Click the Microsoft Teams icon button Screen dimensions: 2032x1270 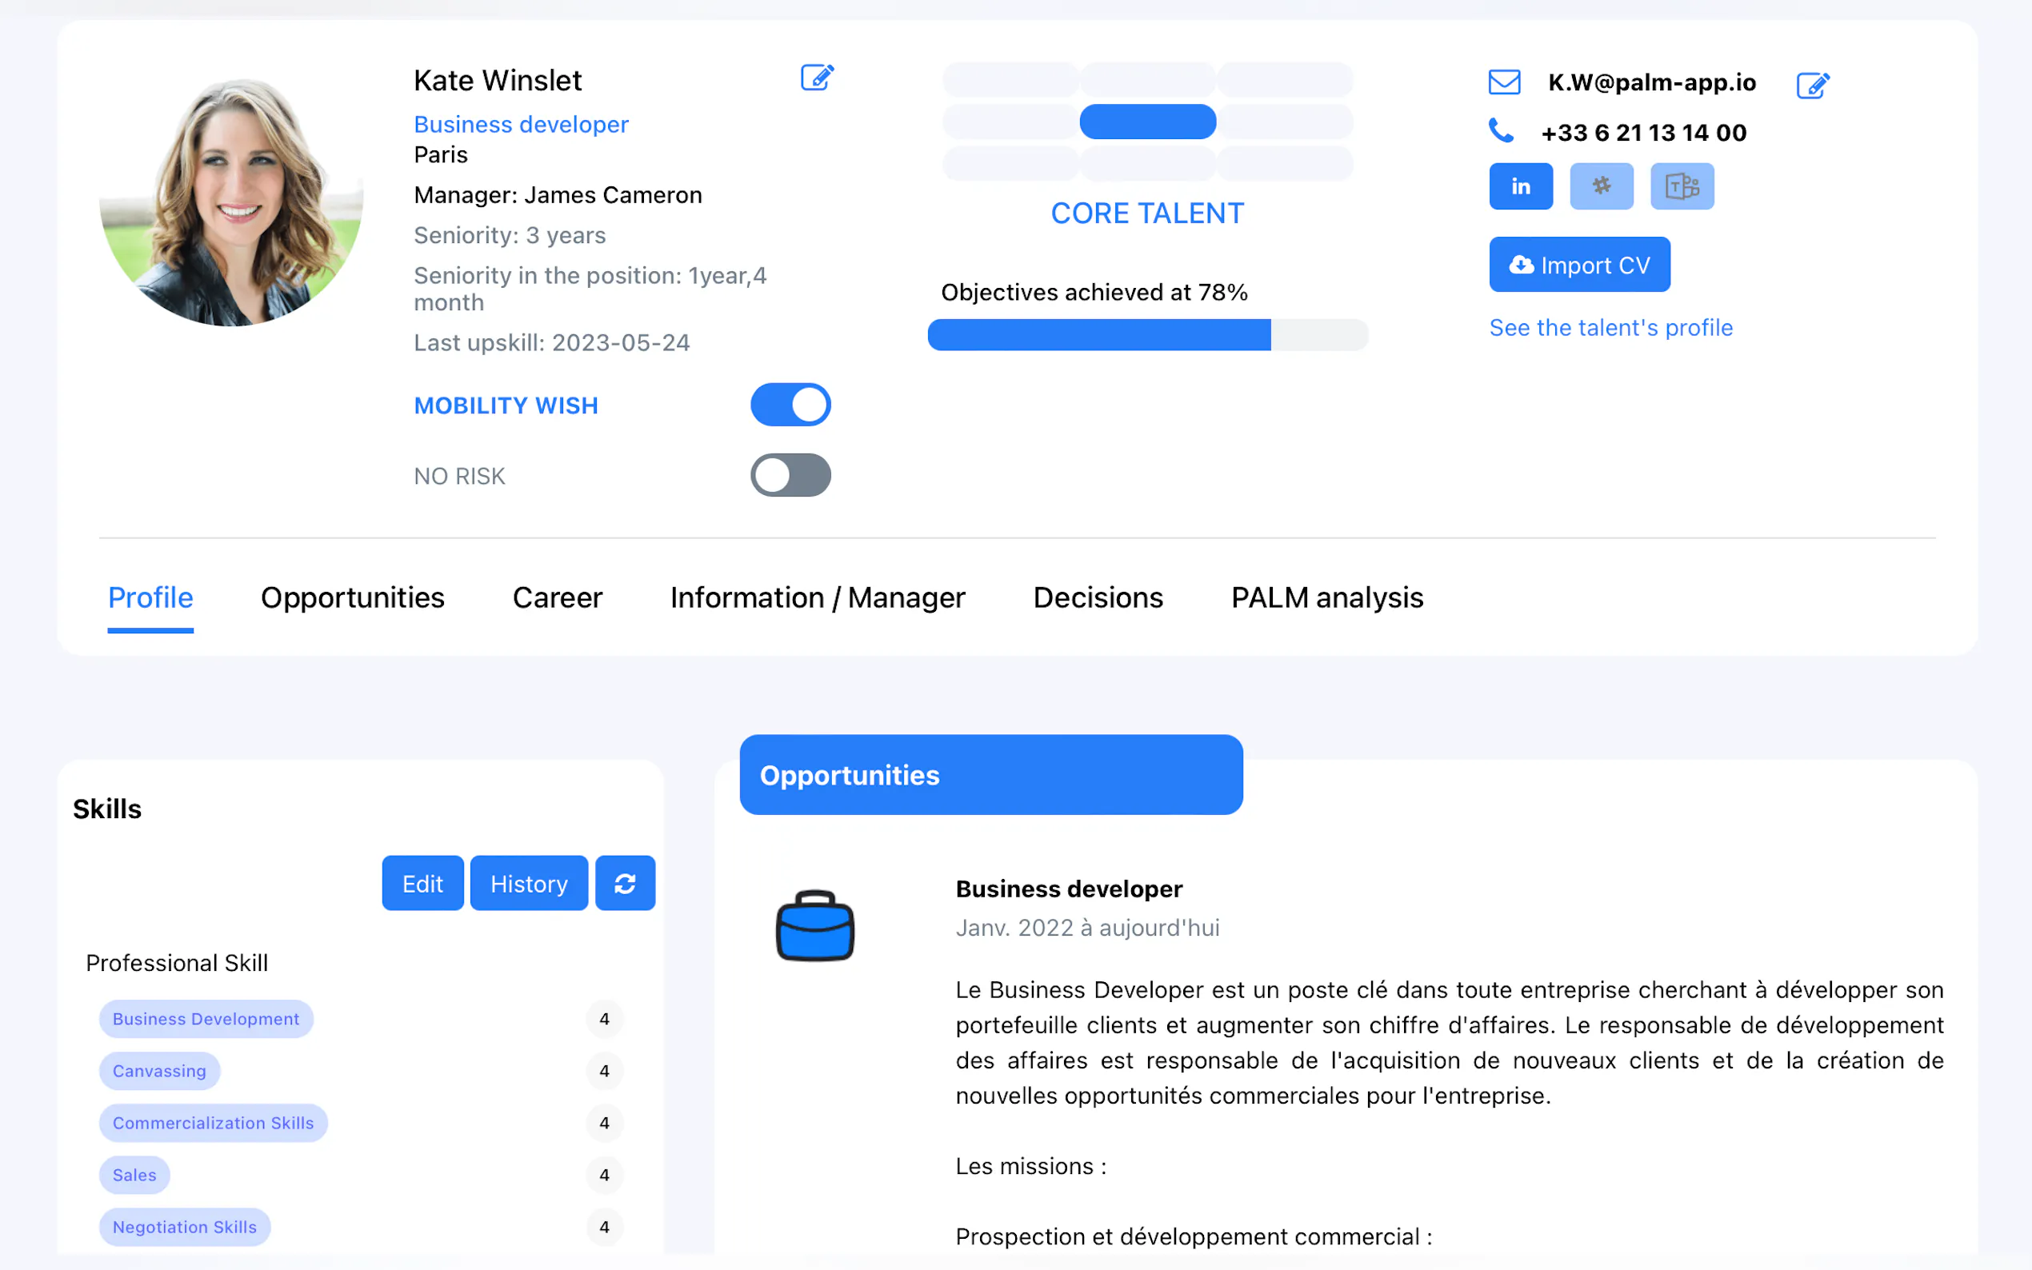click(x=1681, y=186)
